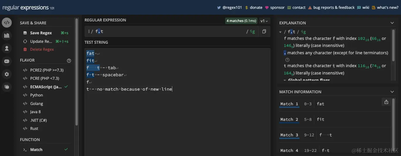Click the donate dollar icon

tap(247, 8)
